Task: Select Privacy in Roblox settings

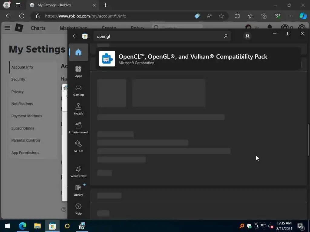Action: [x=17, y=92]
